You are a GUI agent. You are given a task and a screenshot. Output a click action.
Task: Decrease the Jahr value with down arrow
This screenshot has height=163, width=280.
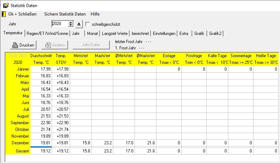[x=71, y=26]
